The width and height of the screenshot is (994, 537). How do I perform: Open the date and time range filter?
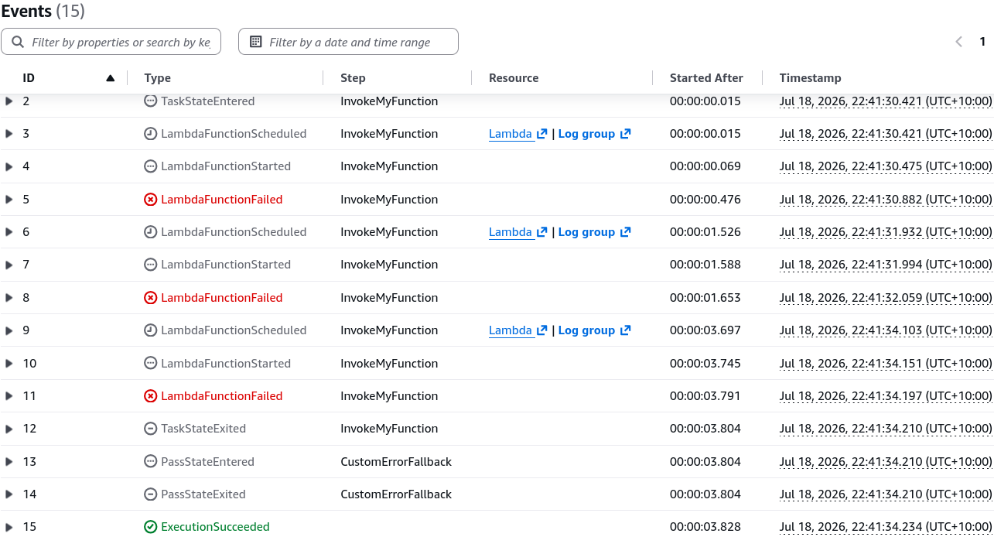pyautogui.click(x=348, y=42)
